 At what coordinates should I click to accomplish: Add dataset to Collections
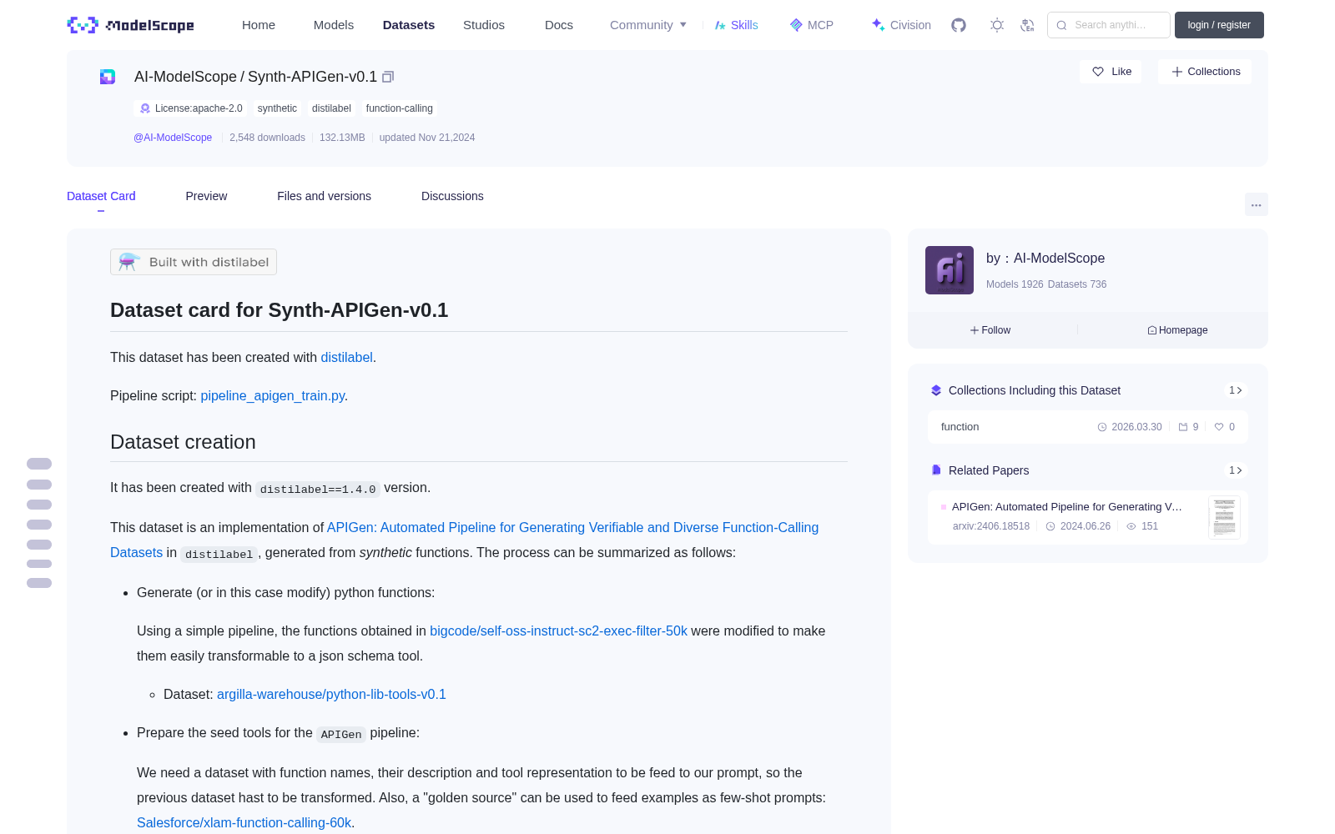click(x=1205, y=72)
